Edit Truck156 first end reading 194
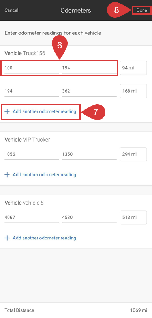 pos(89,68)
